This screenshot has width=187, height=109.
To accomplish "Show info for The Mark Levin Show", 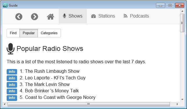I will click(12, 85).
